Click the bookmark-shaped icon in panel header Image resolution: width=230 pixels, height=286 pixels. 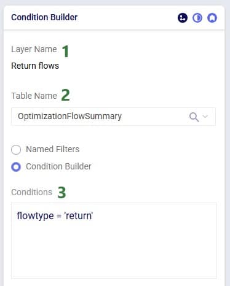pos(212,18)
